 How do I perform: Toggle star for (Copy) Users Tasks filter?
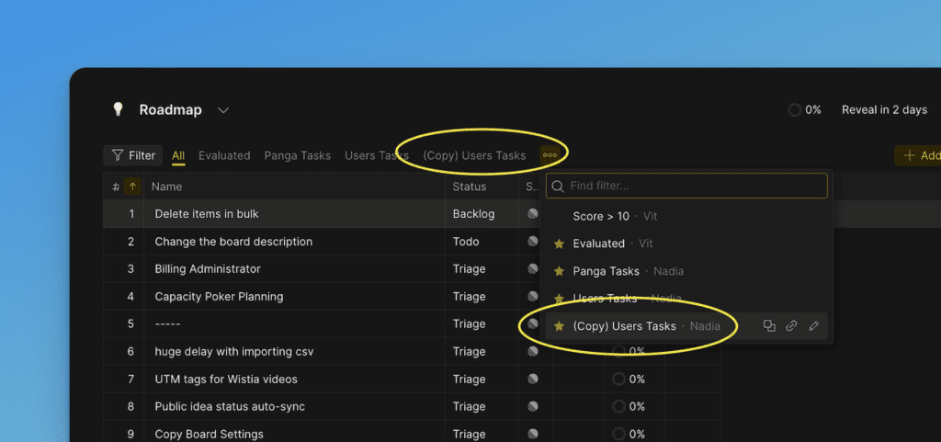[559, 326]
